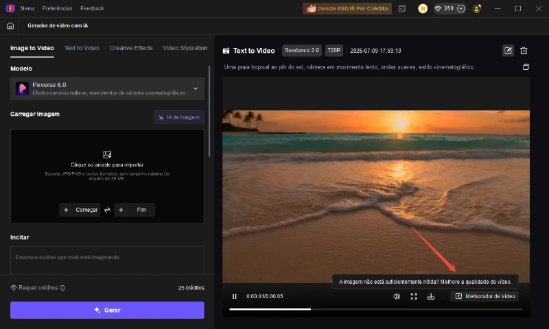The image size is (549, 329).
Task: Click the Seedance 2.0 tag
Action: 302,50
